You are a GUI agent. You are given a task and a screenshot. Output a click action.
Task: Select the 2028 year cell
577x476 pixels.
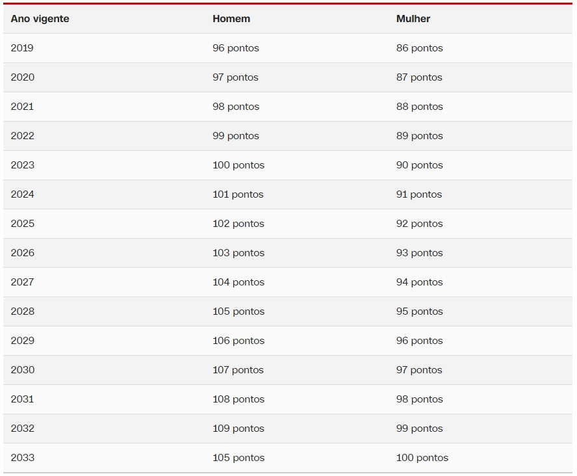click(x=23, y=311)
